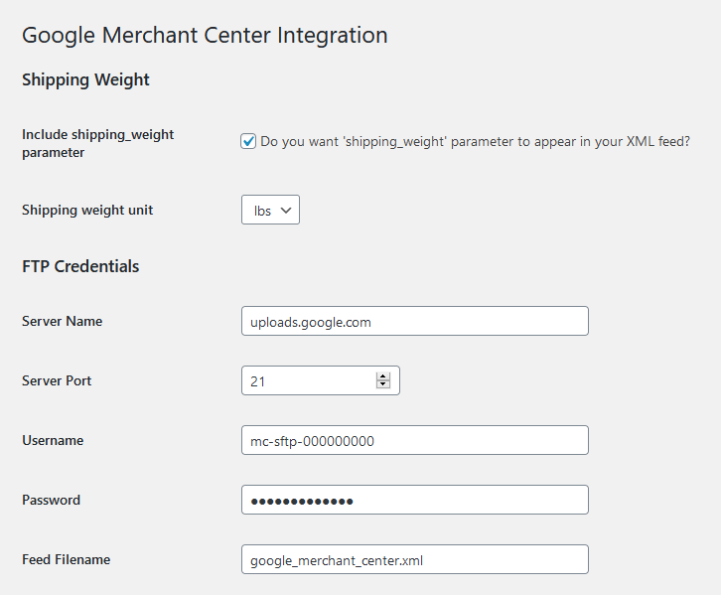Click the Feed Filename input field

tap(414, 559)
